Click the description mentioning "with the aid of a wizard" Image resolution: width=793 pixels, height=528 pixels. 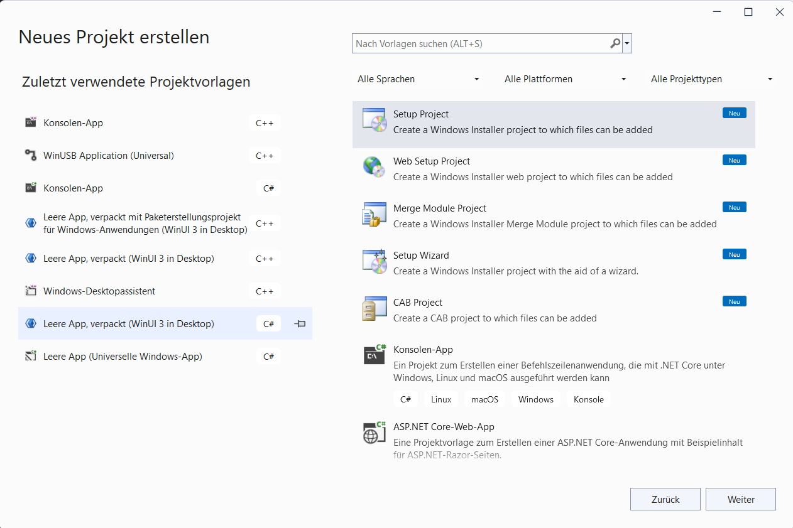[516, 271]
